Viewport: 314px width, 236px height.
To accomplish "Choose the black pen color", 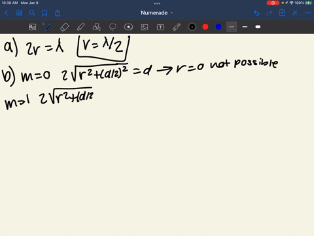I will [x=192, y=27].
